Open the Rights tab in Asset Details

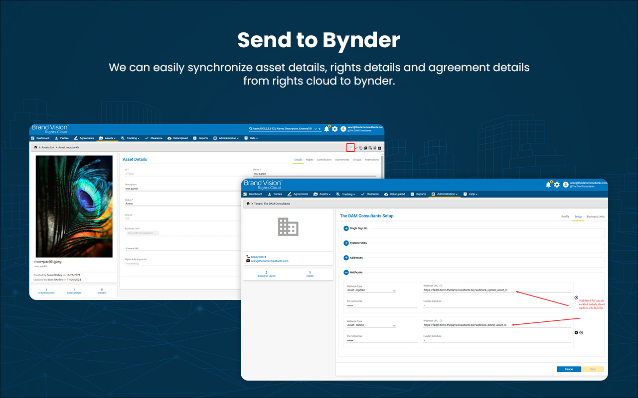tap(310, 160)
